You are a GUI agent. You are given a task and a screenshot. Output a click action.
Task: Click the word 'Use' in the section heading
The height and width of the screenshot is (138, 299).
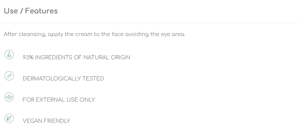coord(11,11)
